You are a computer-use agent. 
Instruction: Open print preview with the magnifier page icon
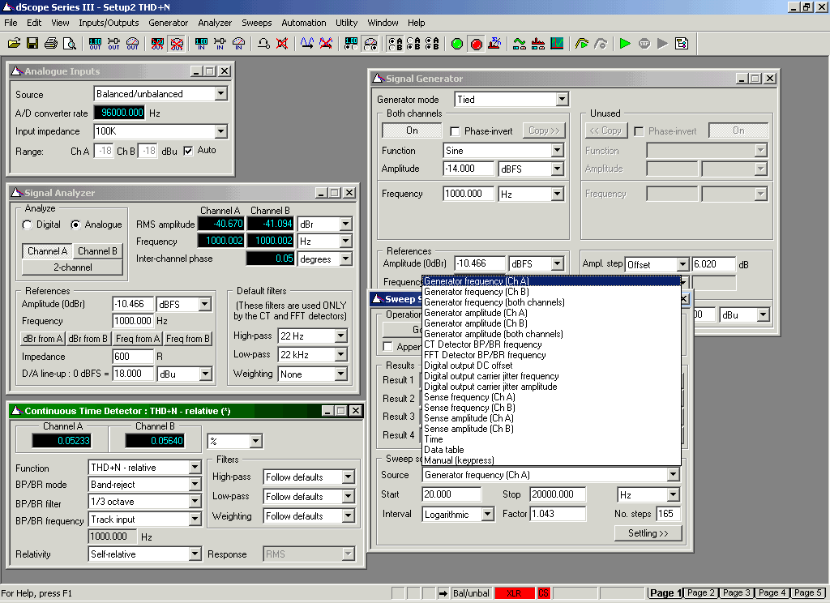(x=70, y=44)
